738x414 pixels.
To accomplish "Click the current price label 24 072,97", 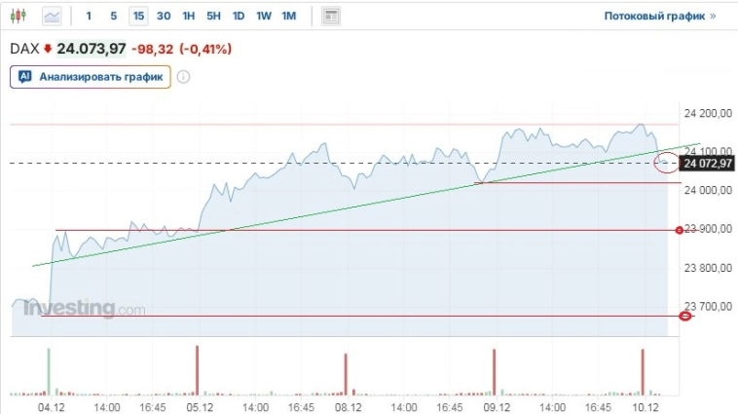I will [708, 163].
